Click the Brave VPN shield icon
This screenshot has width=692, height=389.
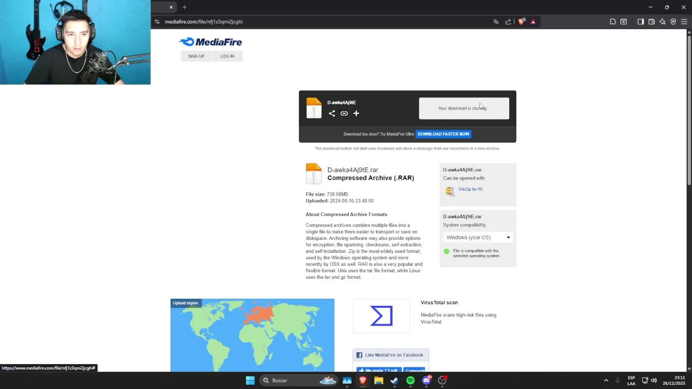click(673, 22)
